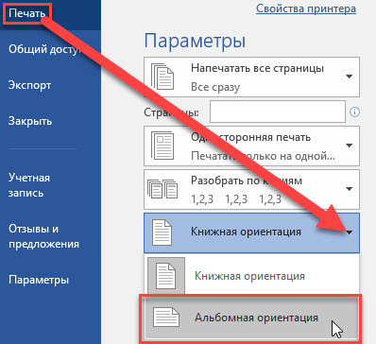Collapse the Книжная ориентация dropdown arrow
The image size is (376, 344).
point(349,232)
